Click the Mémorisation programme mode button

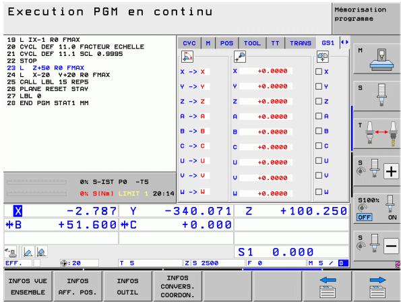point(366,18)
